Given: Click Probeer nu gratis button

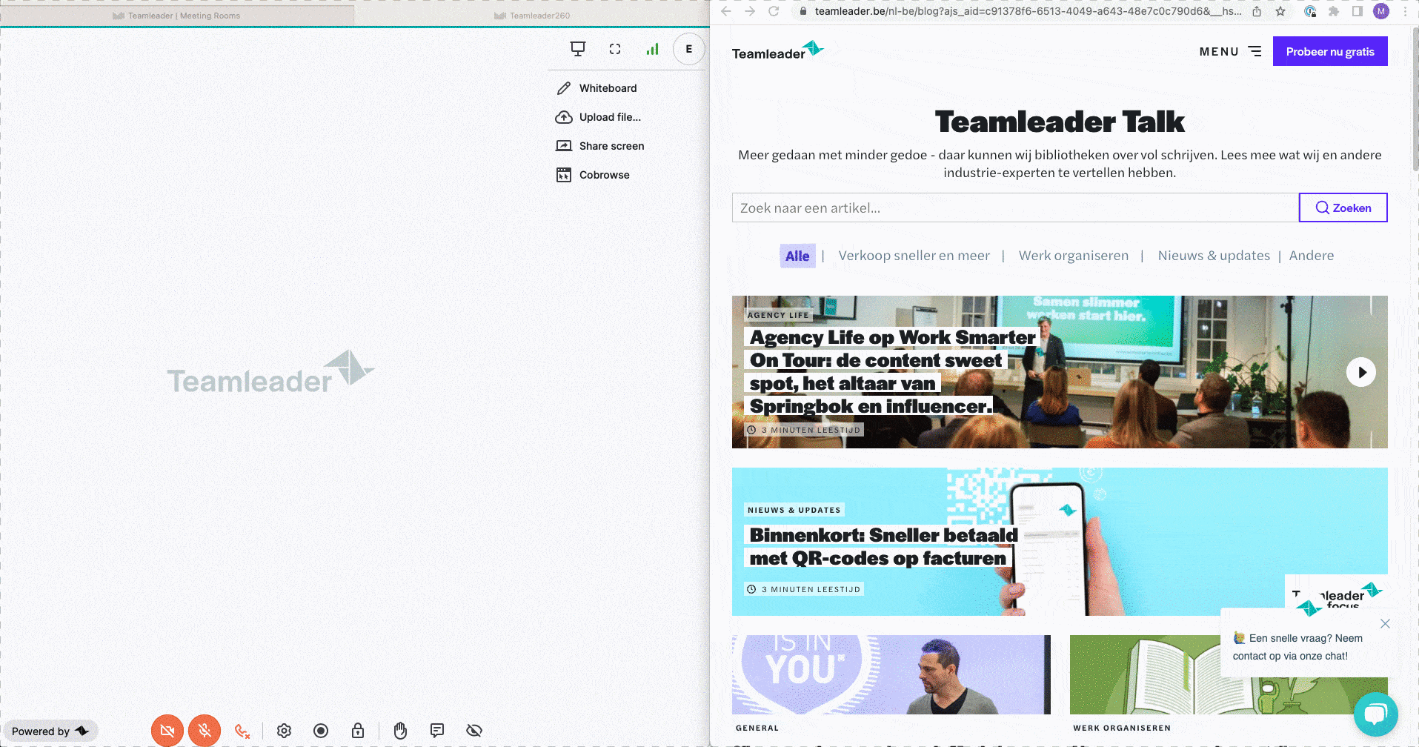Looking at the screenshot, I should click(x=1330, y=51).
